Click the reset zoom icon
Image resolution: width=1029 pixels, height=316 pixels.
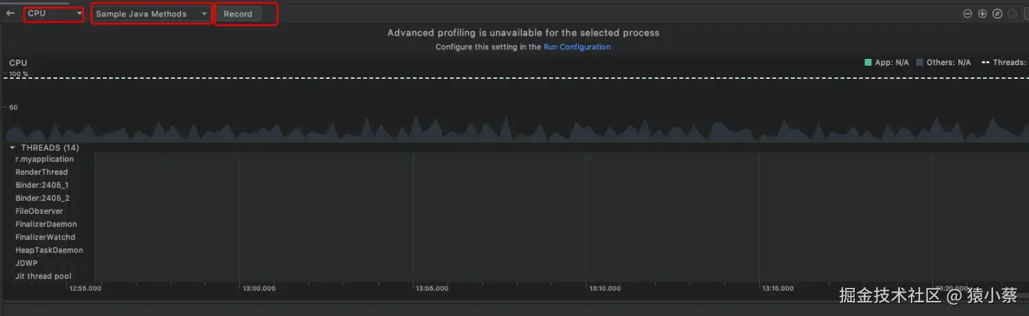tap(997, 14)
